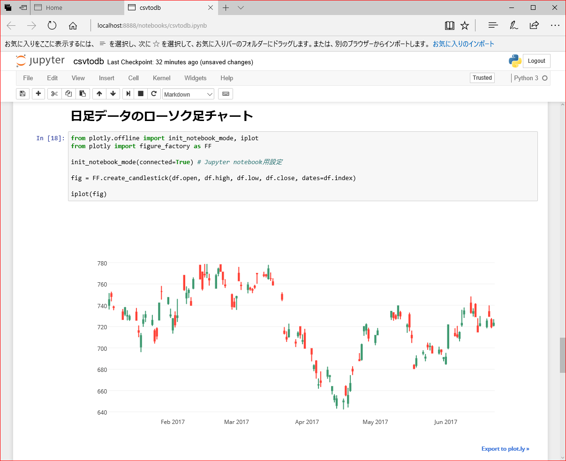This screenshot has width=566, height=461.
Task: Click the Python logo icon
Action: click(x=515, y=61)
